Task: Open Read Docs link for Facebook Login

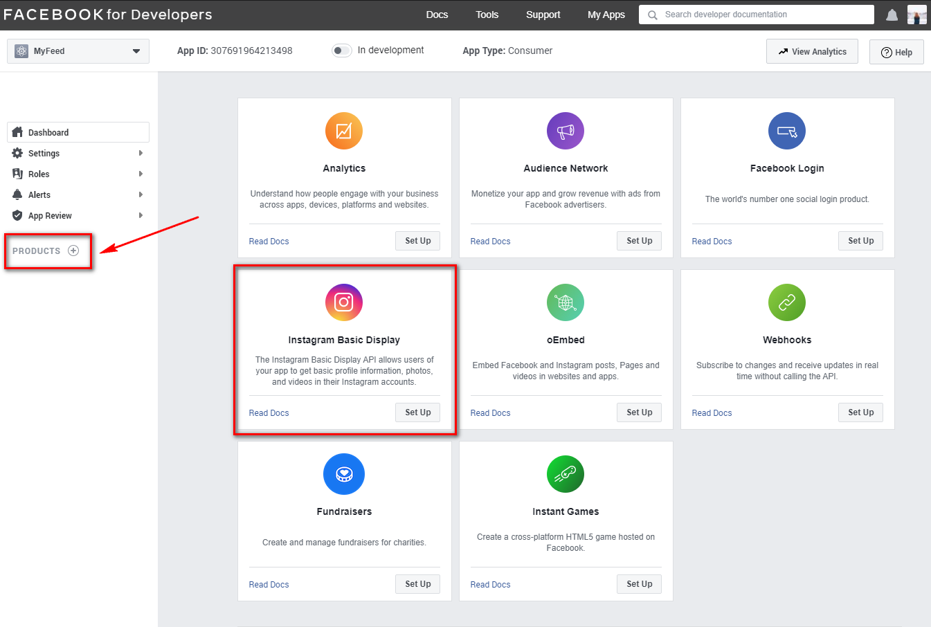Action: pyautogui.click(x=712, y=242)
